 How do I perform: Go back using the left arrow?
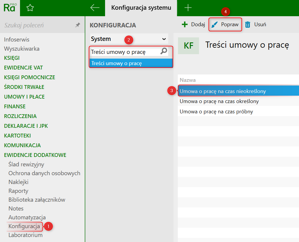point(95,8)
